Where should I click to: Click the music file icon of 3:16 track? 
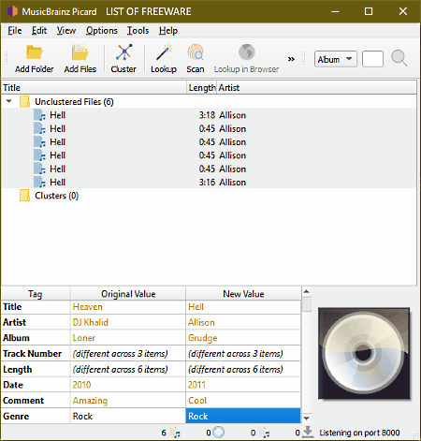[39, 183]
